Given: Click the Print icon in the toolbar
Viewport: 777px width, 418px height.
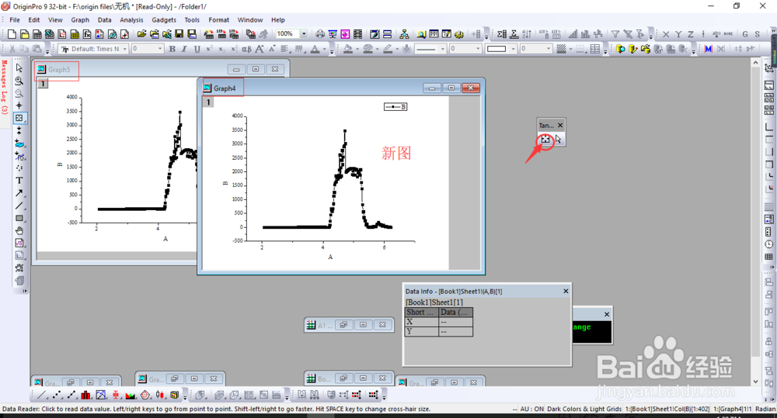Looking at the screenshot, I should click(x=320, y=33).
